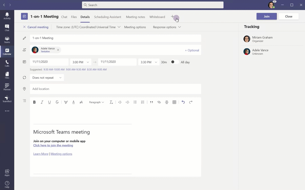Pick suggested time 9:30 AM-10:00 AM
305x190 pixels.
54,70
